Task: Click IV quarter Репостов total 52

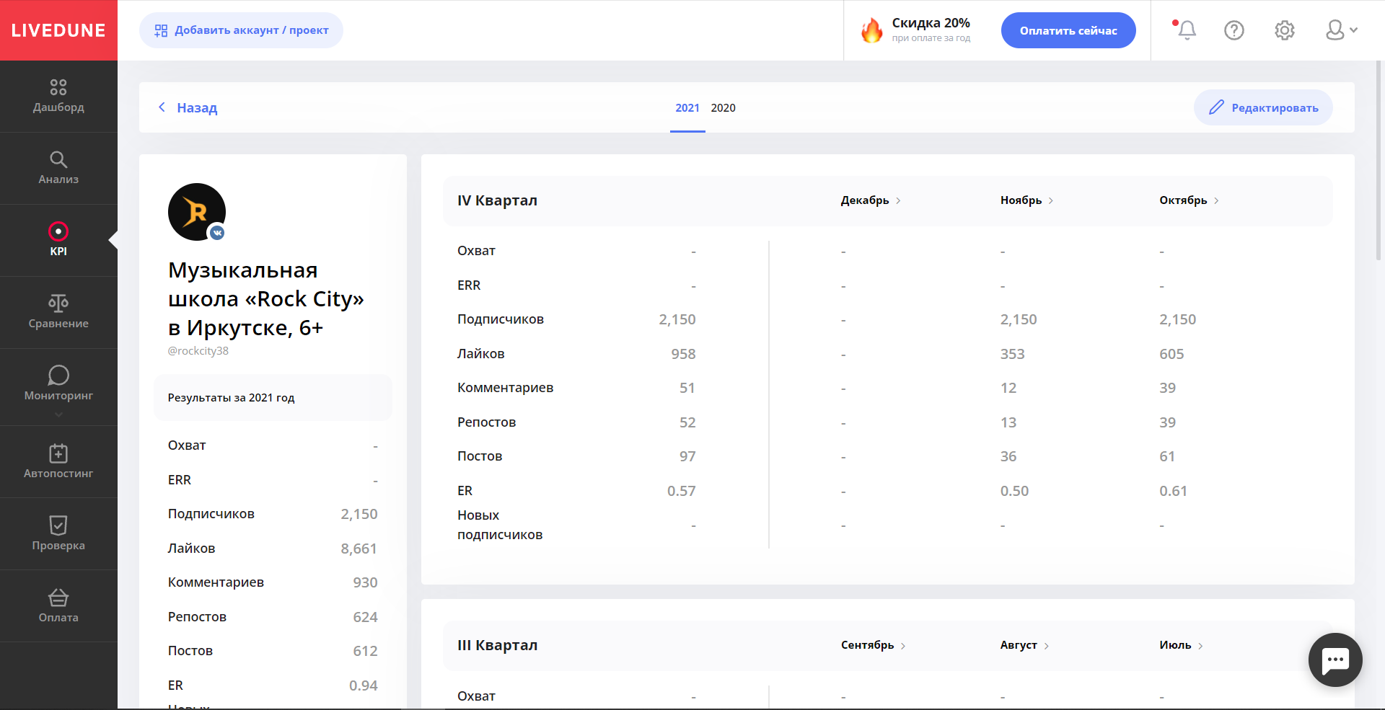Action: pyautogui.click(x=687, y=422)
